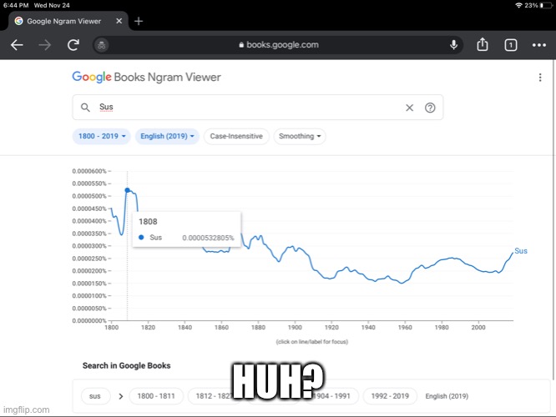The width and height of the screenshot is (556, 417).
Task: Clear the search query with X icon
Action: click(409, 108)
